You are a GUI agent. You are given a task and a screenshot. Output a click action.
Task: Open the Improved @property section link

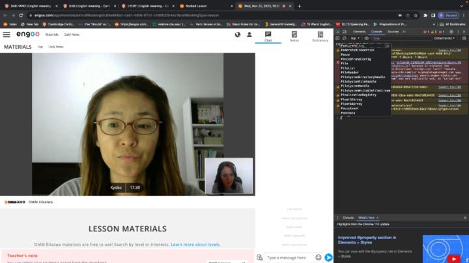(367, 240)
